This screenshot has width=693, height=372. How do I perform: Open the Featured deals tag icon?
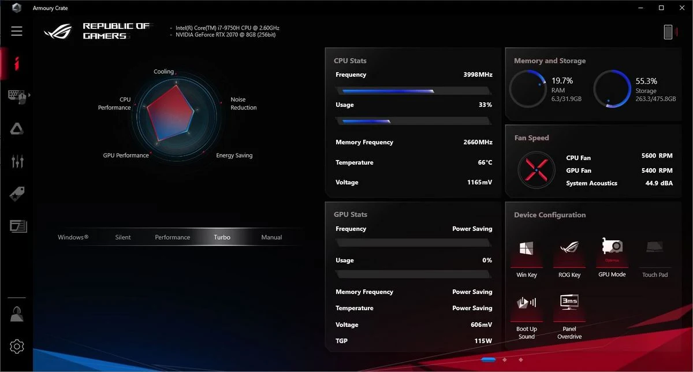17,194
